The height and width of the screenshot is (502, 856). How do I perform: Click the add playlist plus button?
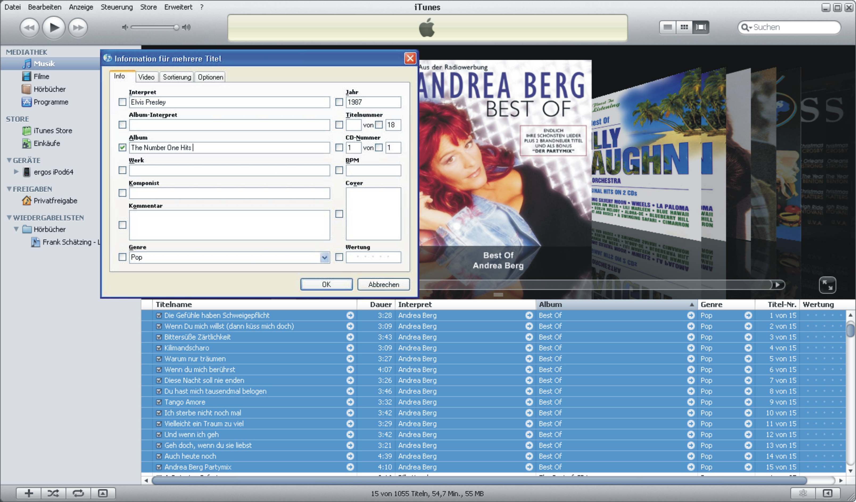29,493
